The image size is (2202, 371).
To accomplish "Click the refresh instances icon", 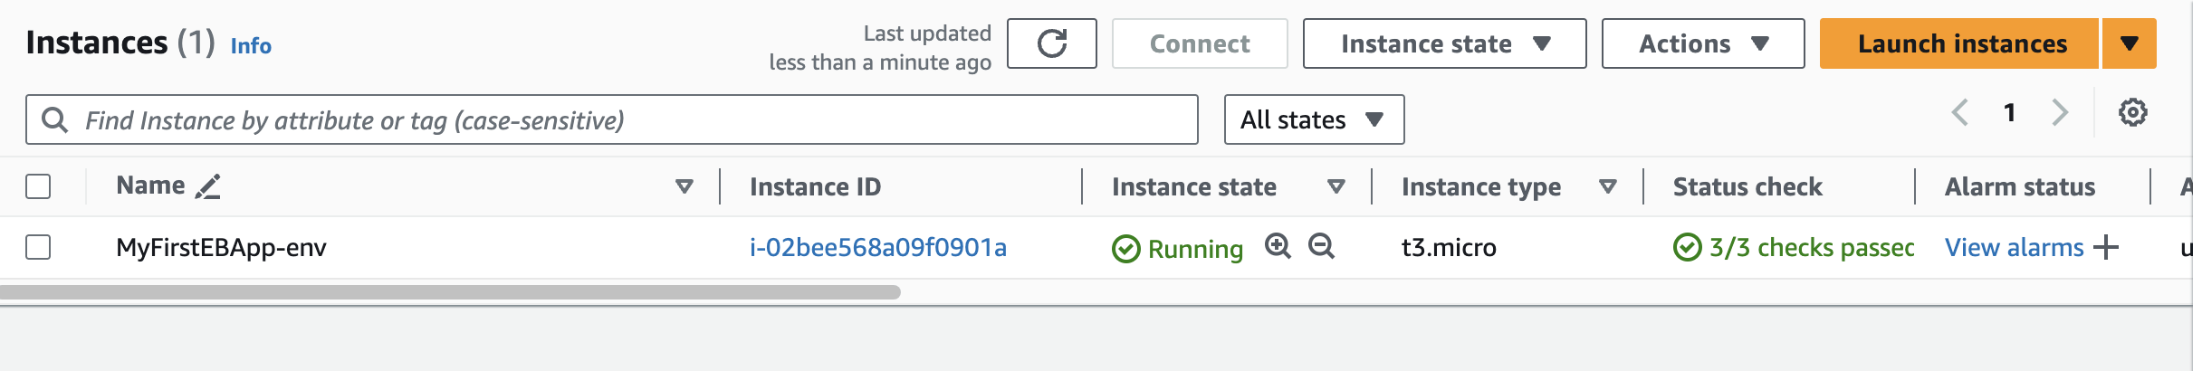I will point(1051,43).
